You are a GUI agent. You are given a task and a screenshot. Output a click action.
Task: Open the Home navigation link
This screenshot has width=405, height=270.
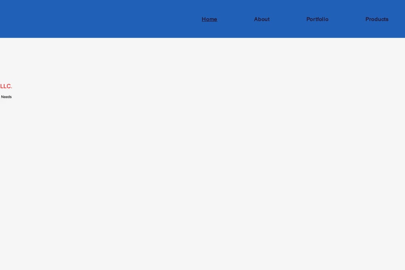209,19
